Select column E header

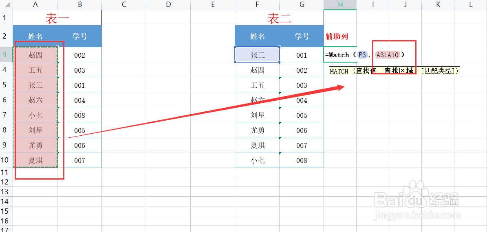213,4
